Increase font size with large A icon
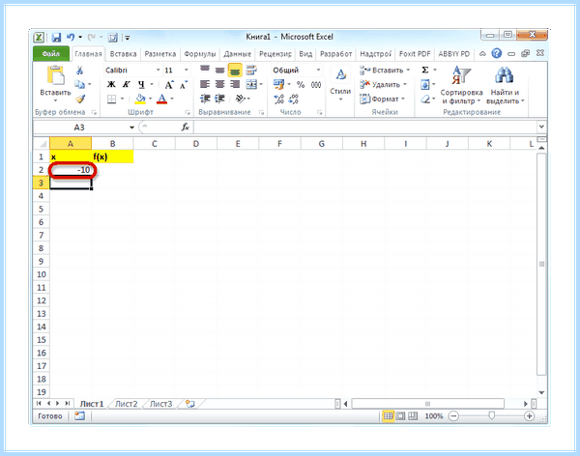The image size is (580, 456). [169, 85]
